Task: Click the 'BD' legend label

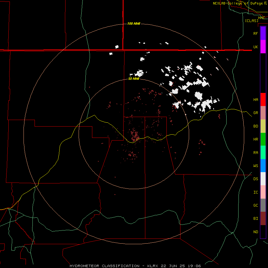Action: point(255,126)
